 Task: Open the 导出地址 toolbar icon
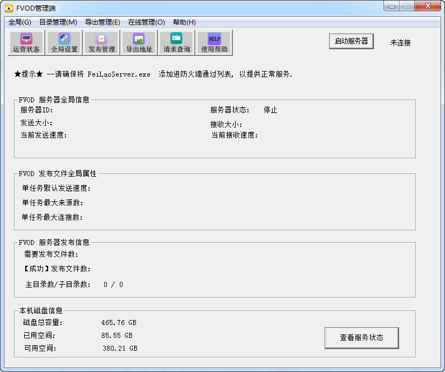(x=139, y=43)
